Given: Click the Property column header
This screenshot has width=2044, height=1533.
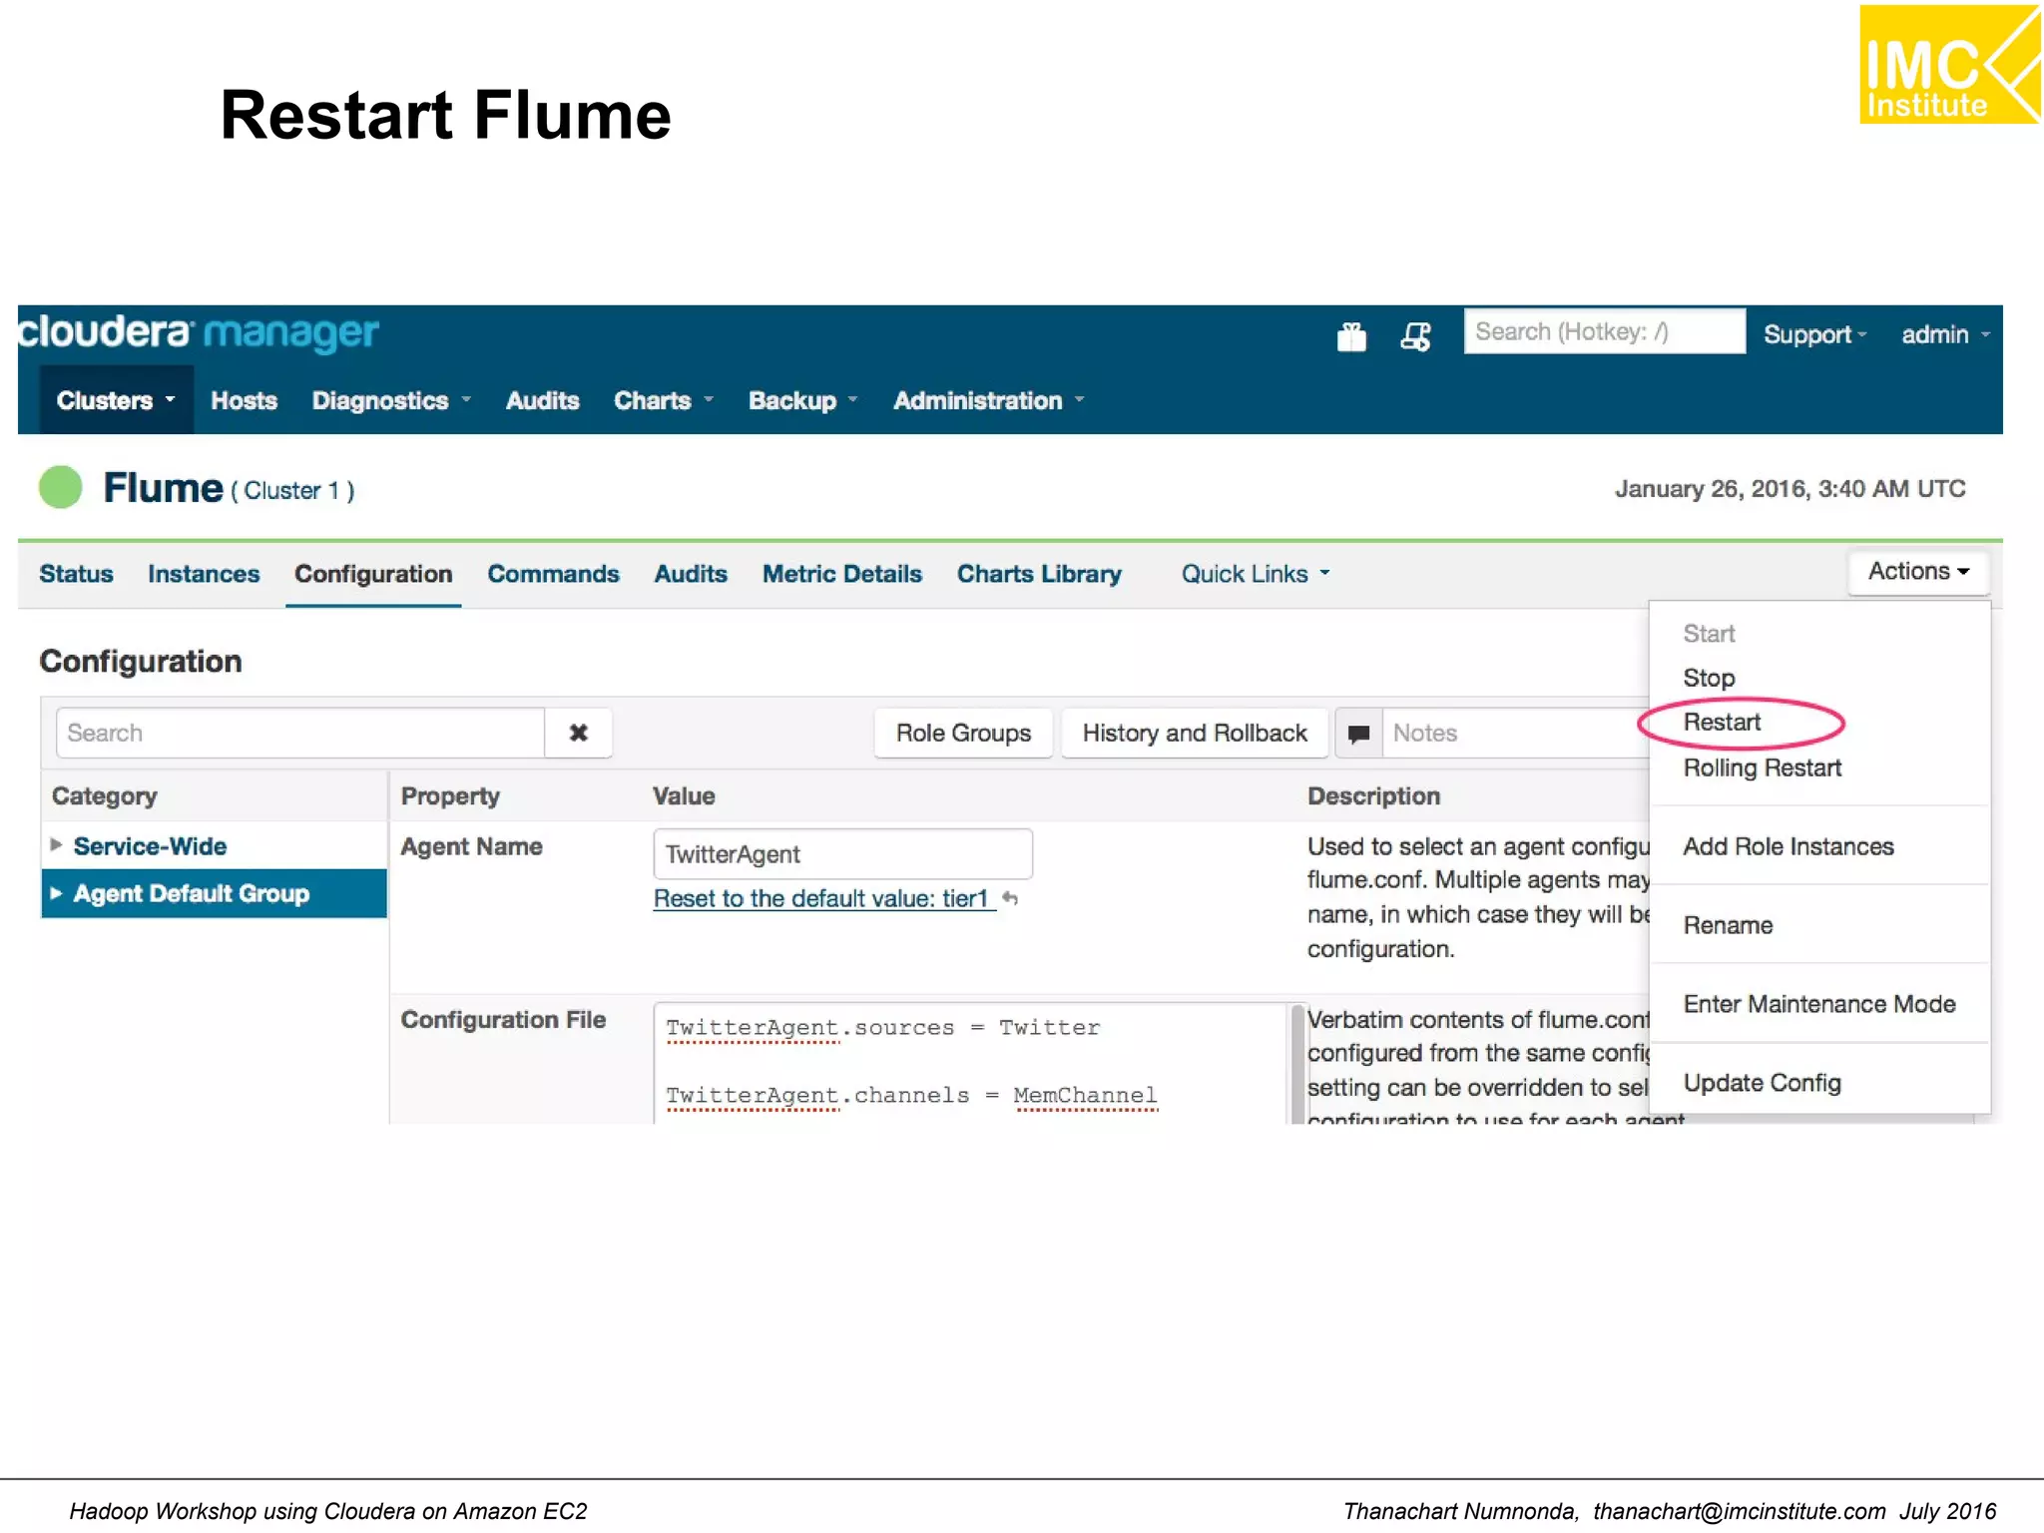Looking at the screenshot, I should (450, 796).
